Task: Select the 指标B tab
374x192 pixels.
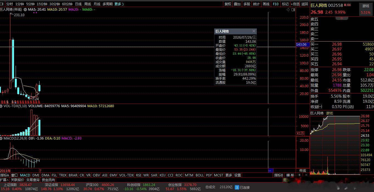Action: coord(278,175)
